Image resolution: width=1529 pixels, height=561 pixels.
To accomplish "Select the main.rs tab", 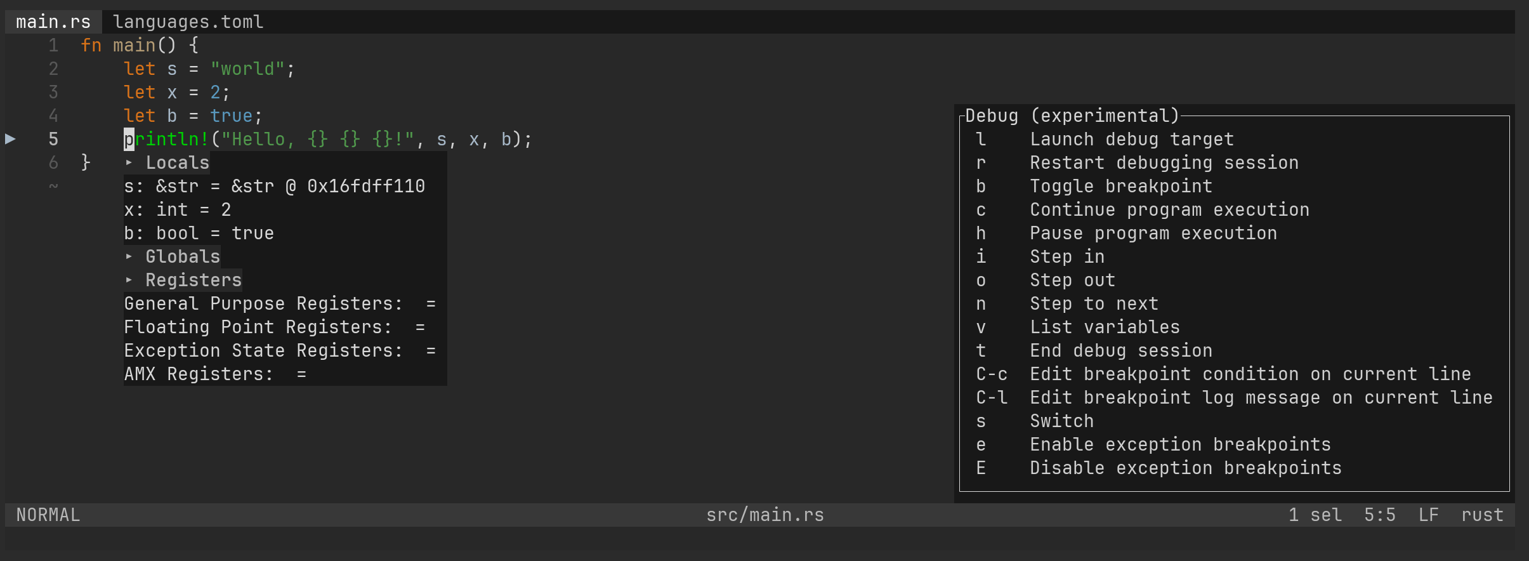I will pos(53,21).
